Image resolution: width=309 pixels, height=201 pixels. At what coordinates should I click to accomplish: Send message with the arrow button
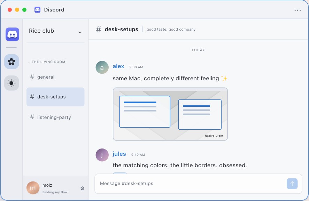point(292,184)
